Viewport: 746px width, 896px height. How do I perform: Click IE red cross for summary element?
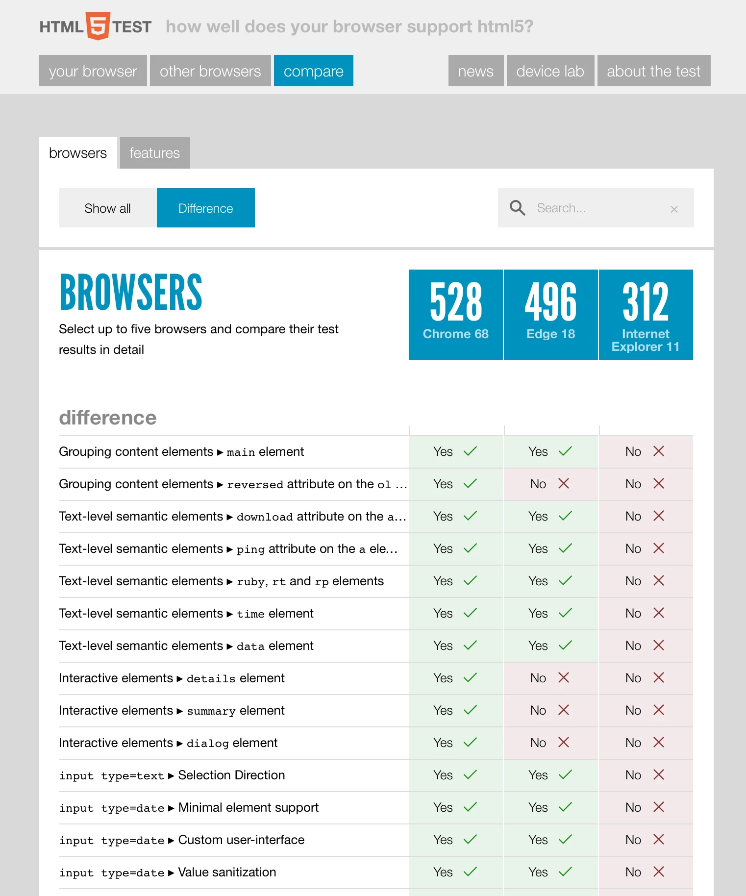(659, 710)
